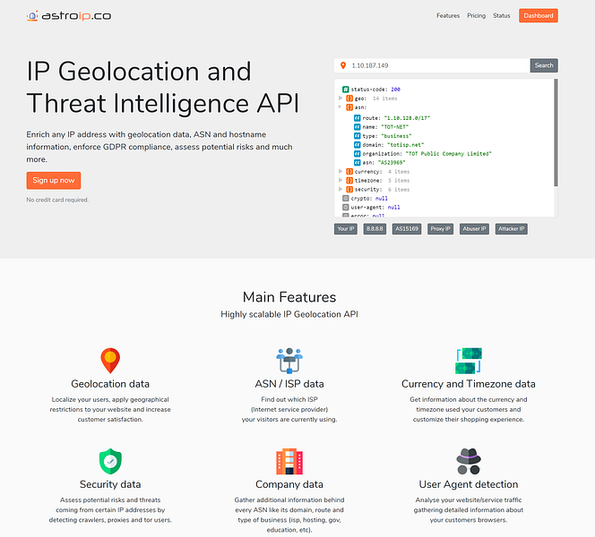
Task: Click the blue string icon beside type
Action: [x=357, y=136]
